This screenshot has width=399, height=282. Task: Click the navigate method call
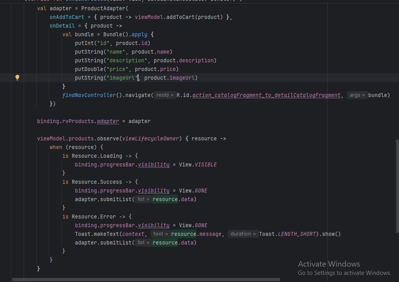click(x=138, y=95)
